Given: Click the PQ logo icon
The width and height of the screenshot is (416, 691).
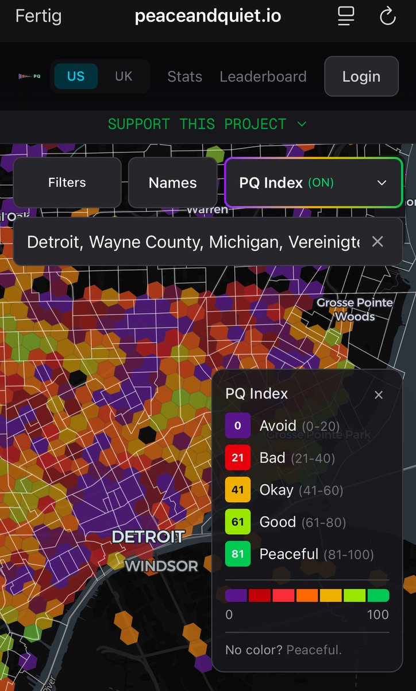Looking at the screenshot, I should (29, 76).
